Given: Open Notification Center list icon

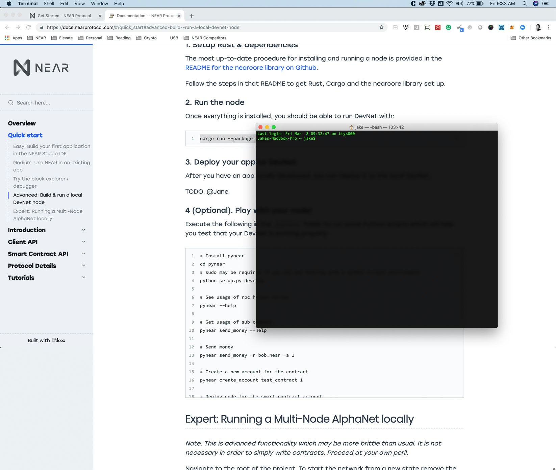Looking at the screenshot, I should pos(546,3).
